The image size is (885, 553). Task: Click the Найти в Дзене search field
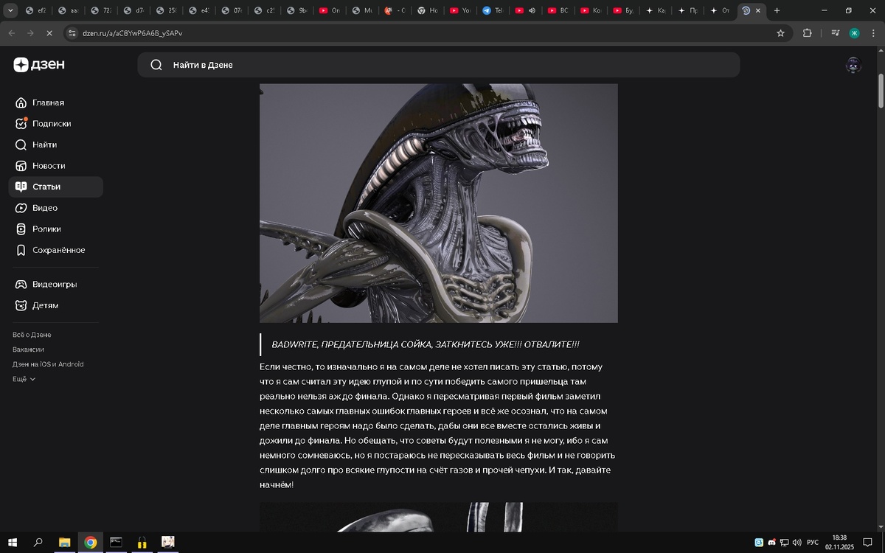pos(438,65)
